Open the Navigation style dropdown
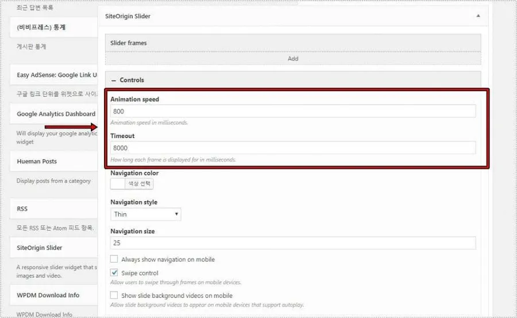Screen dimensions: 517x318 tap(145, 214)
